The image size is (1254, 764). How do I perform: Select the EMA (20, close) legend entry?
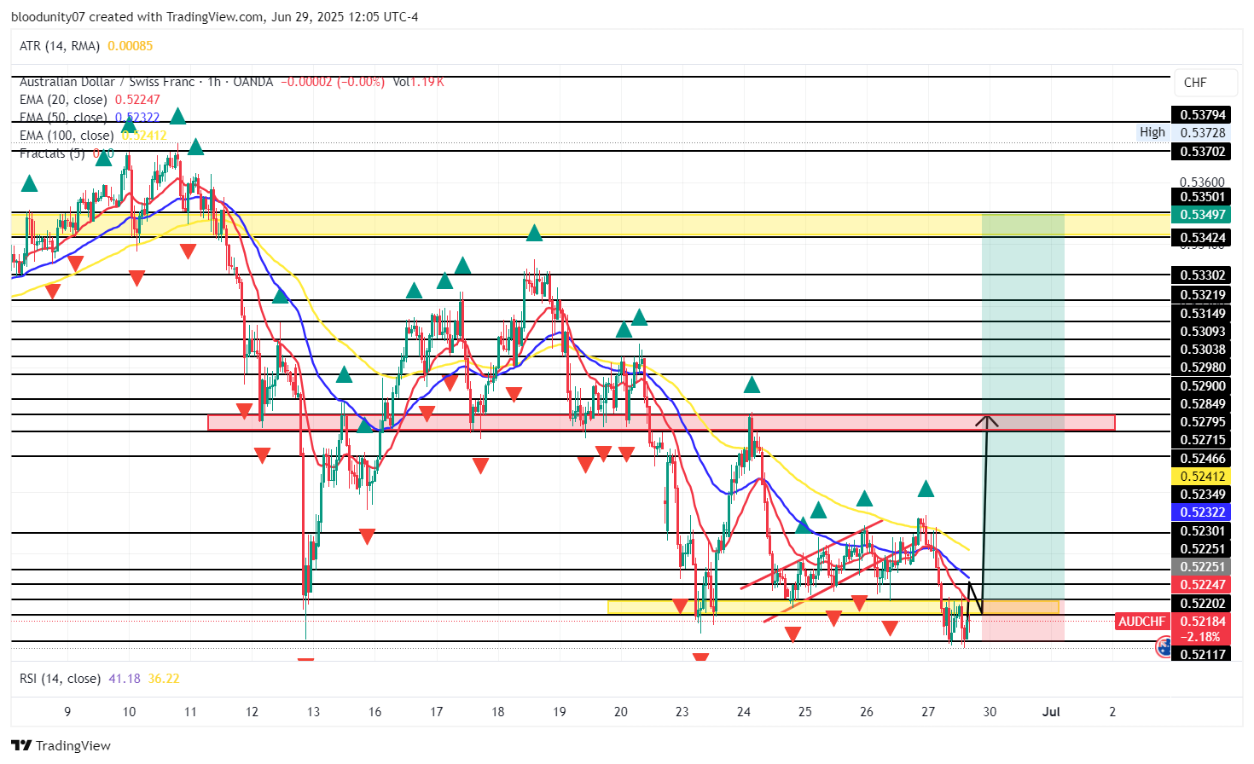coord(63,100)
